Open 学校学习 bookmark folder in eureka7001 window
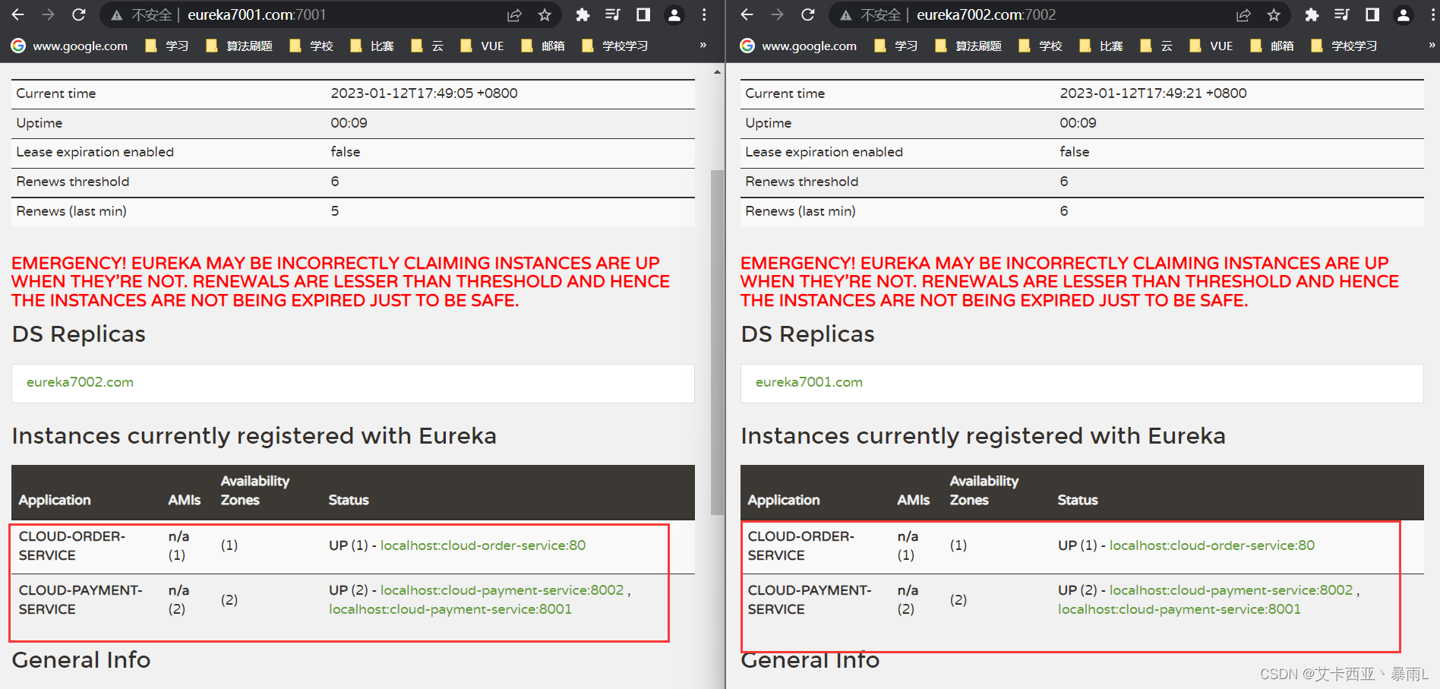The height and width of the screenshot is (689, 1440). point(615,46)
